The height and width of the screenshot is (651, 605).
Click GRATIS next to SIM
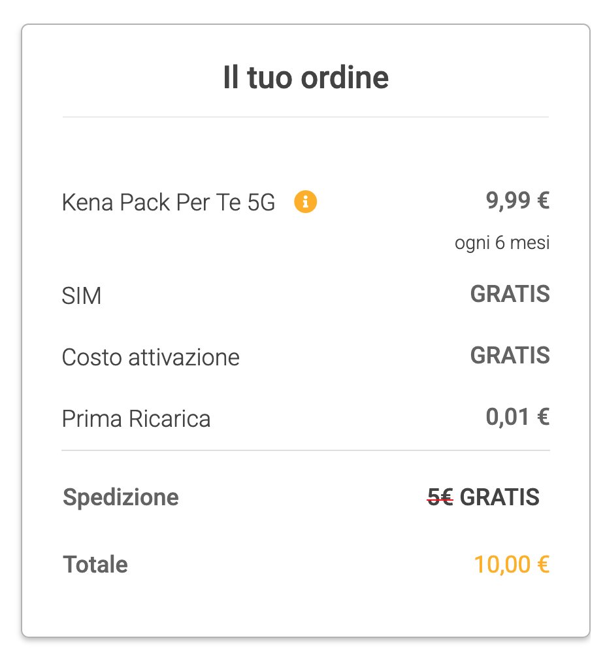pos(510,294)
